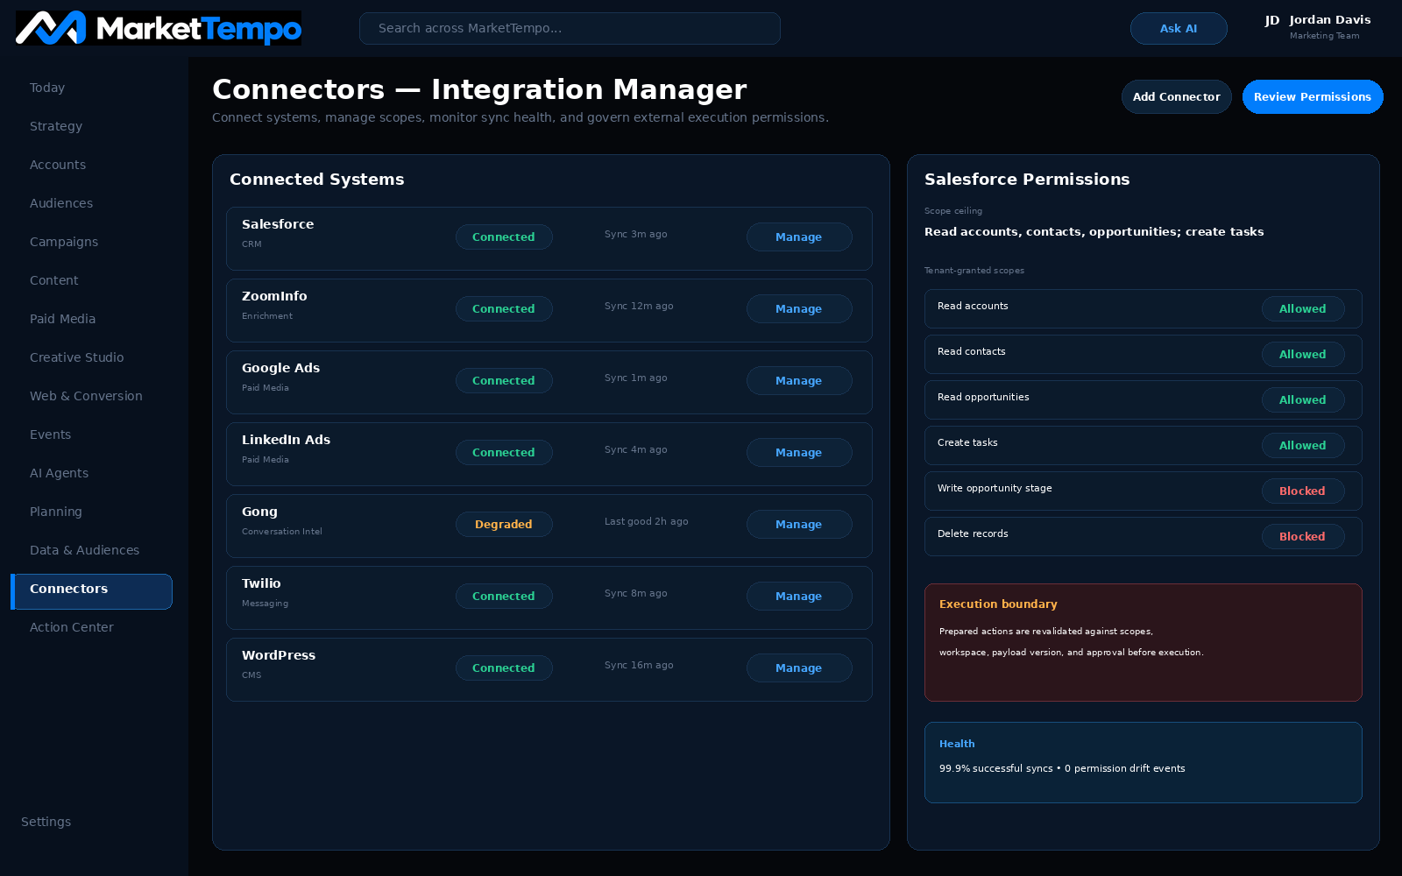Select Campaigns in the sidebar
The image size is (1402, 876).
(64, 242)
